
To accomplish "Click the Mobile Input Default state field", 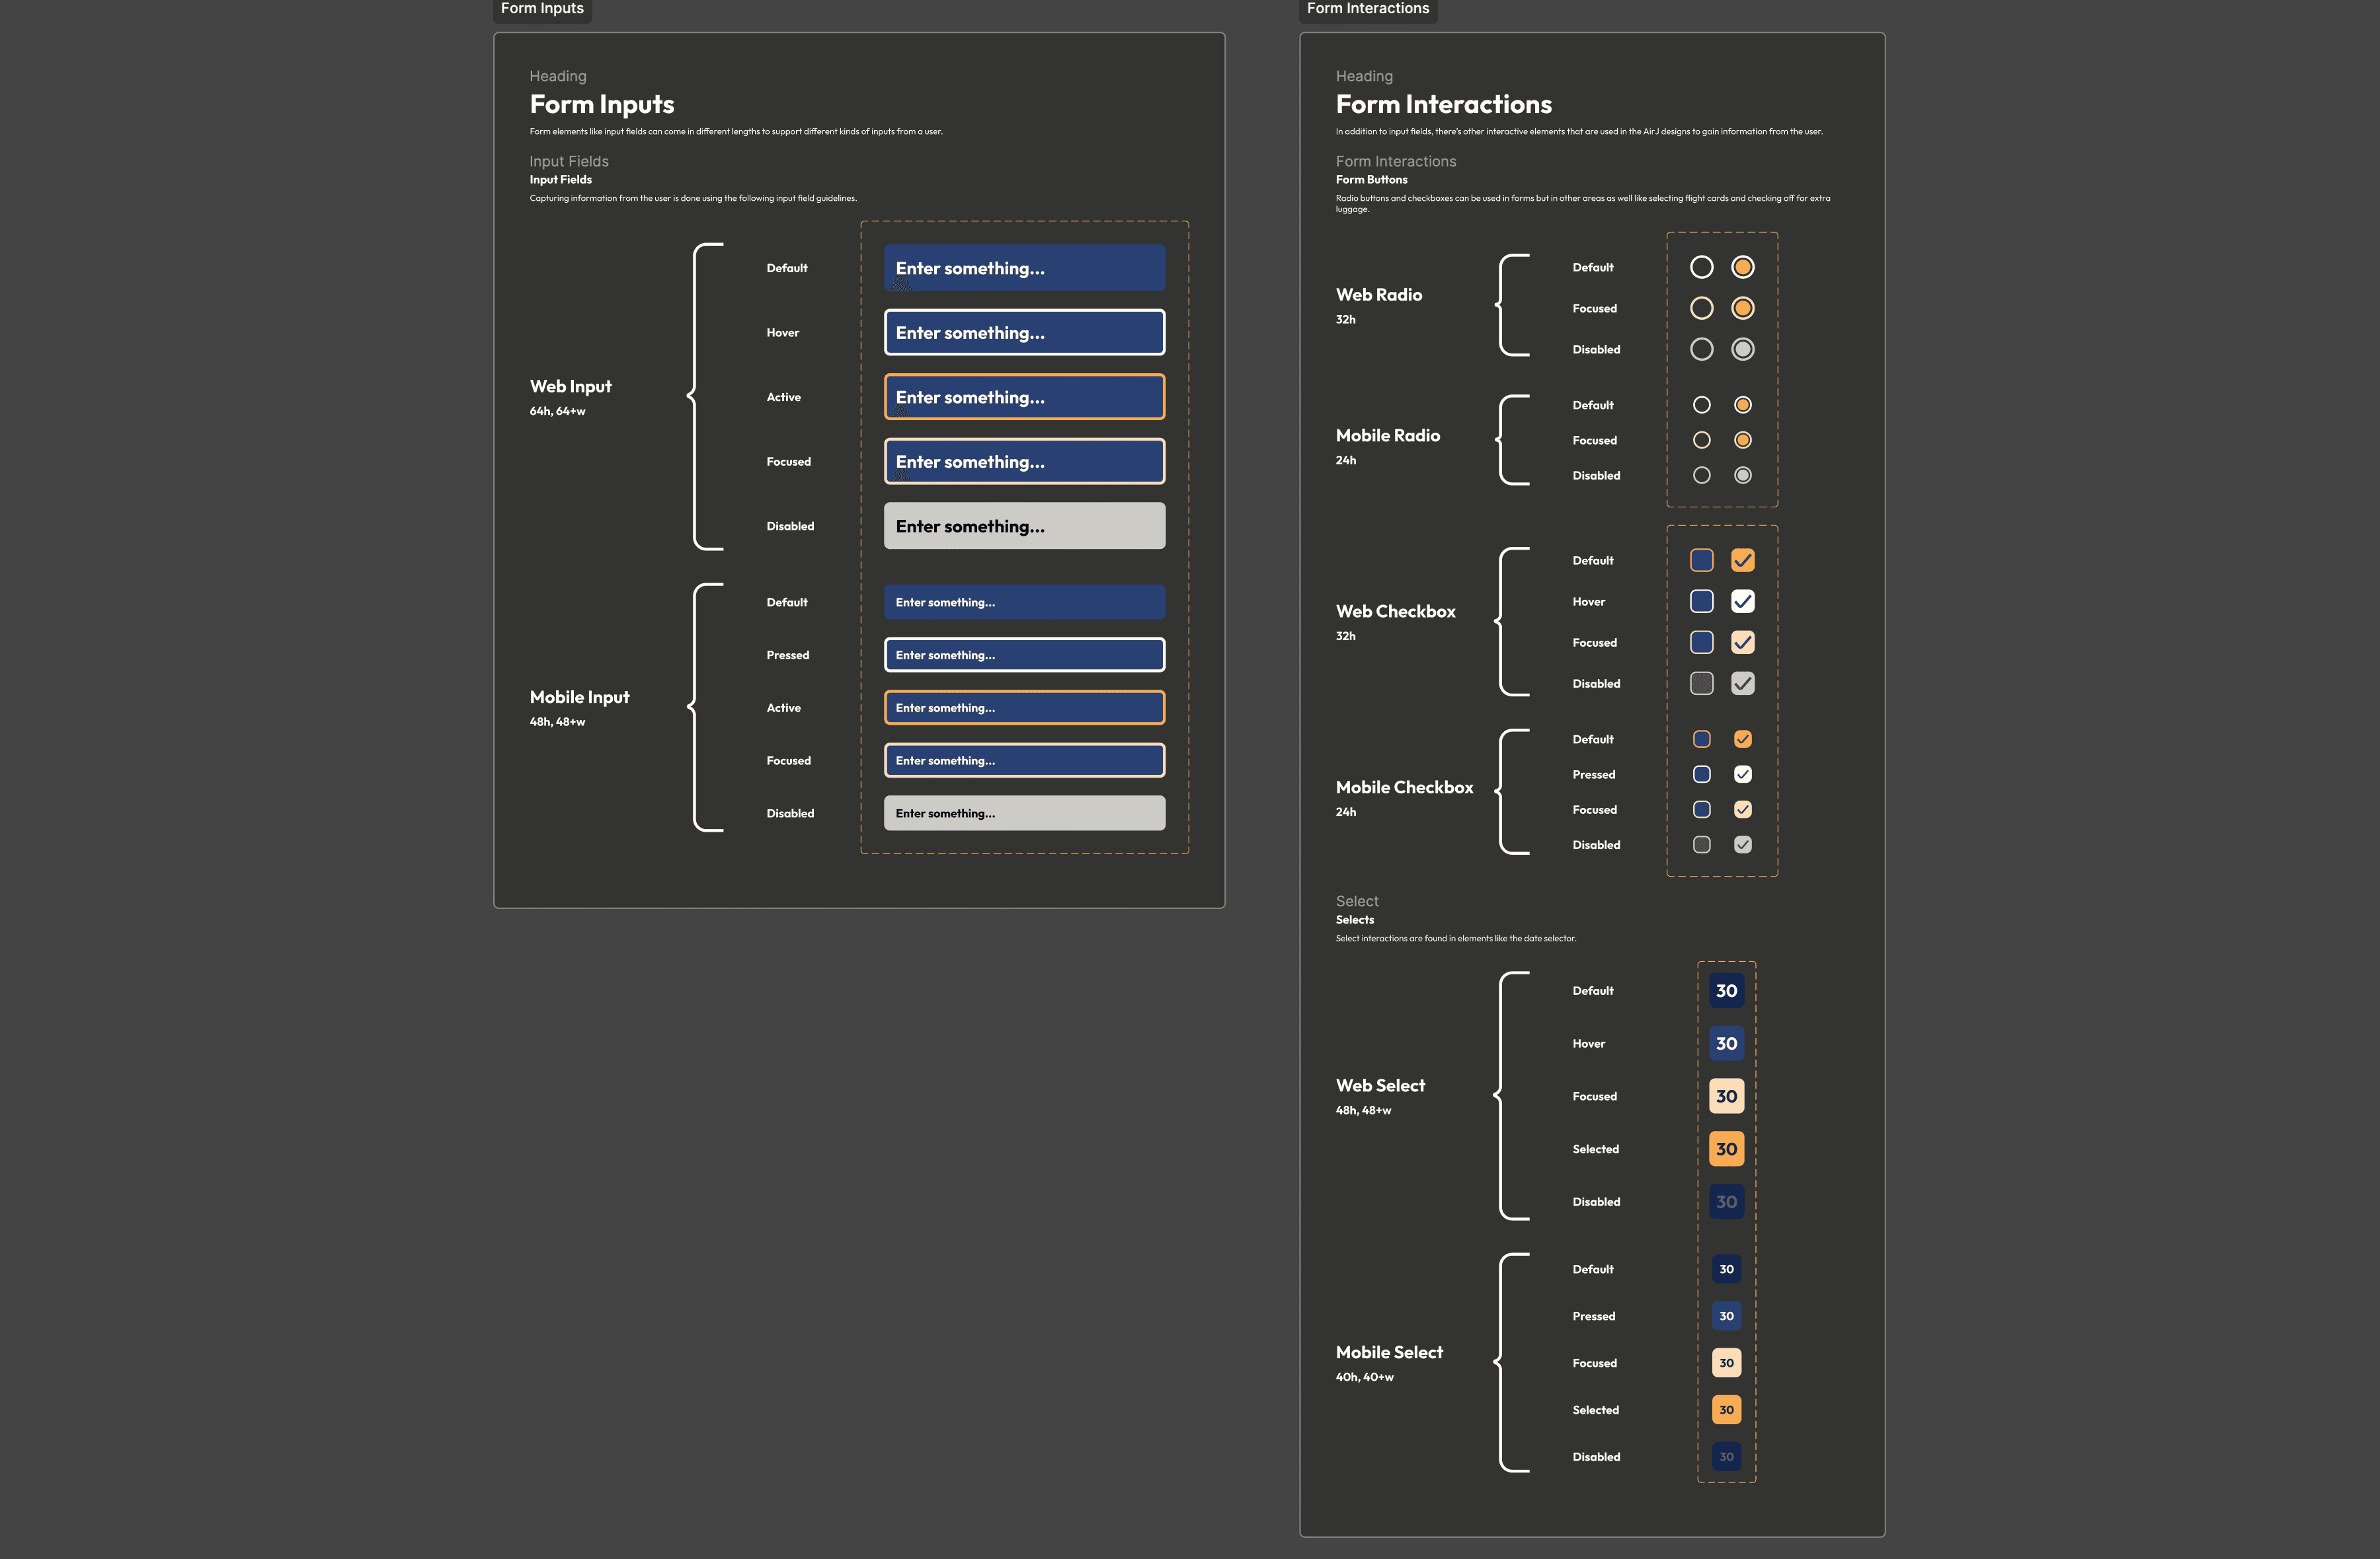I will 1024,602.
